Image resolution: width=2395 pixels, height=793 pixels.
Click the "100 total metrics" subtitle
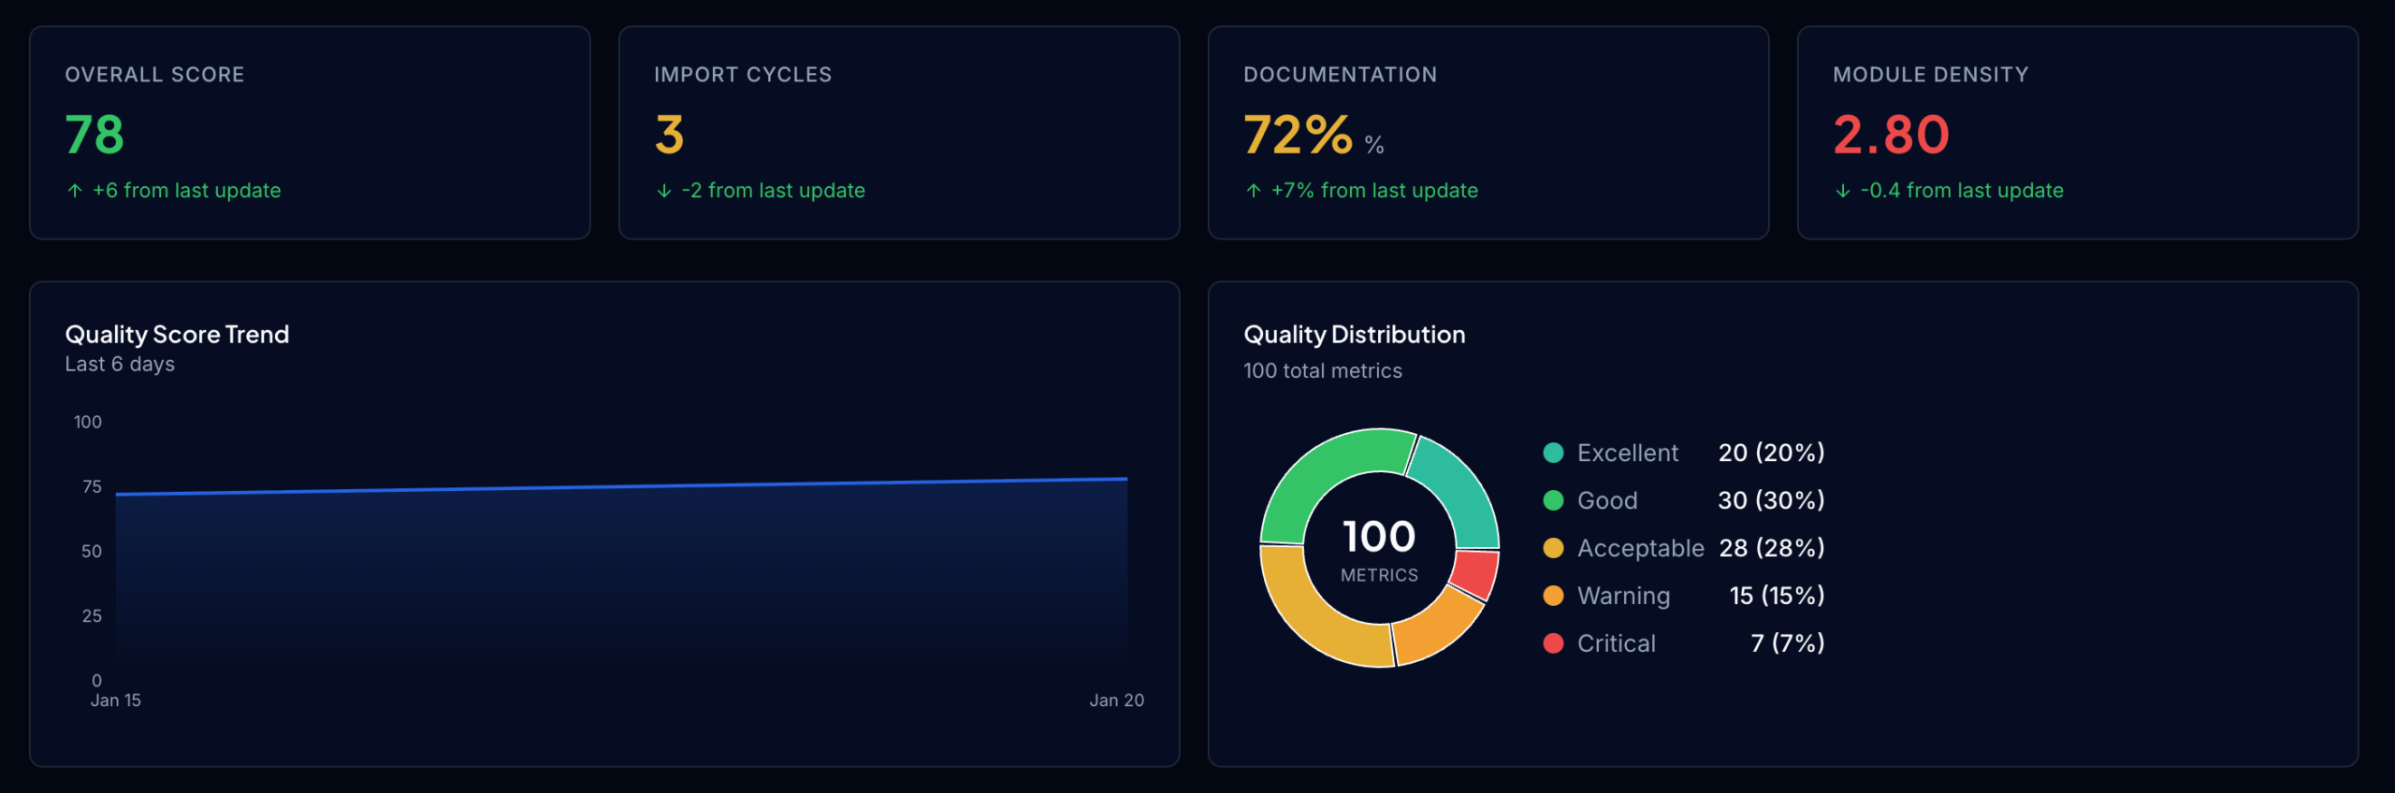coord(1323,371)
